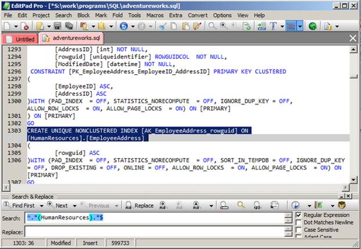Click the Save file disk icon
Image resolution: width=361 pixels, height=249 pixels.
point(57,26)
